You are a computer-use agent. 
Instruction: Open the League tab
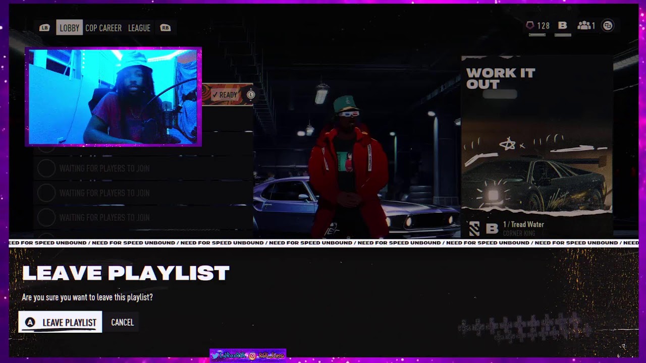[x=139, y=28]
